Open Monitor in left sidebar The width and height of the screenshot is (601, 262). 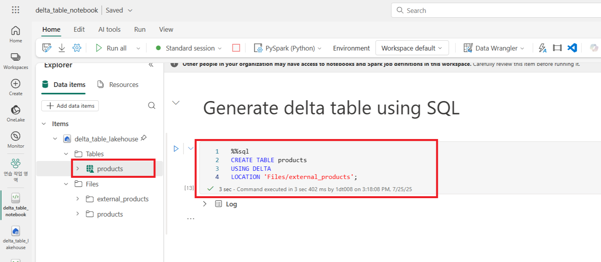tap(16, 139)
